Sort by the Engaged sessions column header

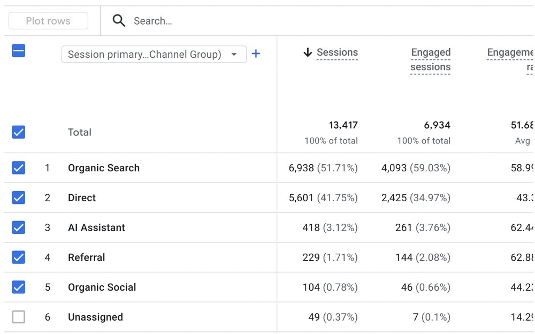pos(431,59)
